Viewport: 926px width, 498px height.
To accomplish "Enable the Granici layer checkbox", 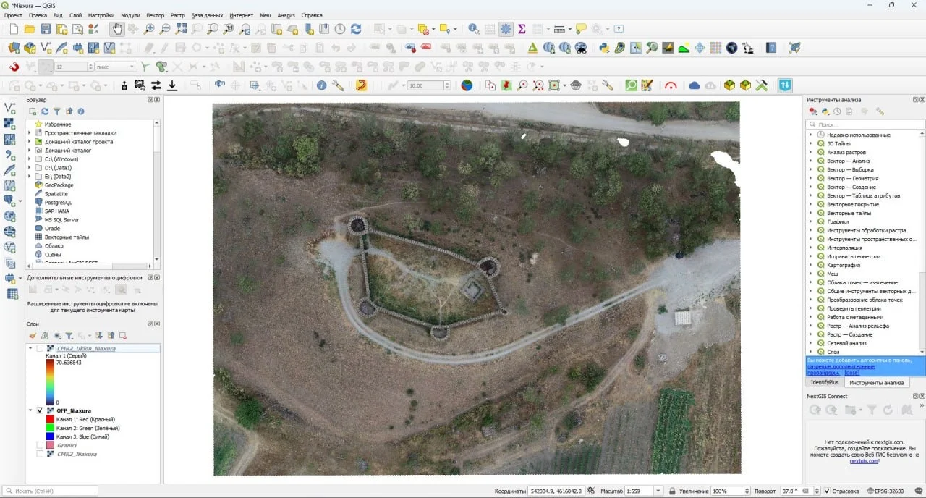I will point(40,445).
